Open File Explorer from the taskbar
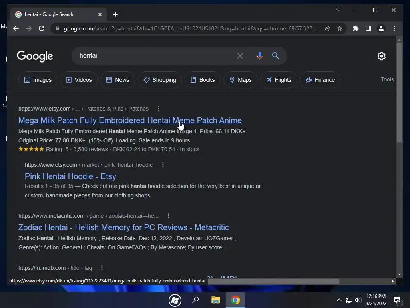 216,300
